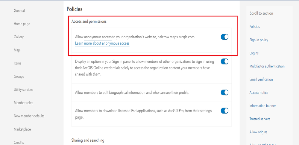Open Map settings in the sidebar
The height and width of the screenshot is (145, 299).
point(17,50)
